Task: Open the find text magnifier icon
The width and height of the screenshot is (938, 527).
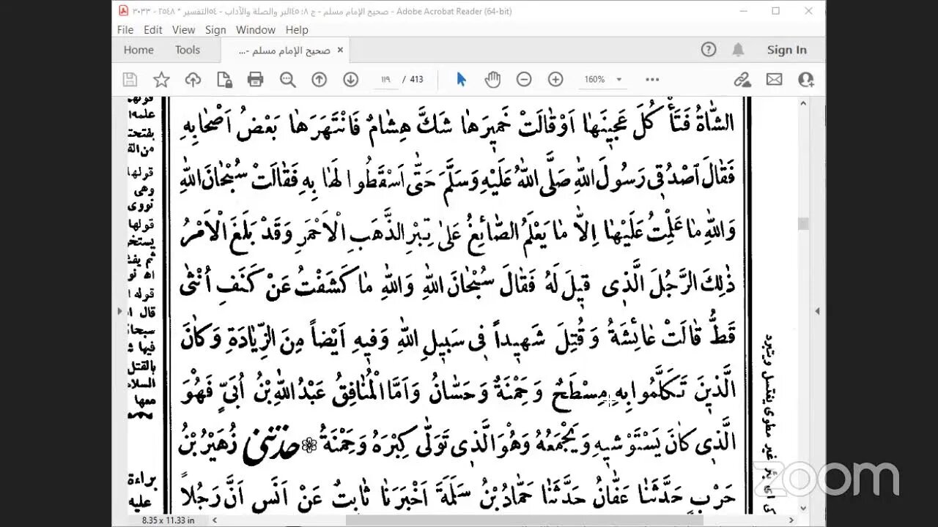Action: pyautogui.click(x=287, y=80)
